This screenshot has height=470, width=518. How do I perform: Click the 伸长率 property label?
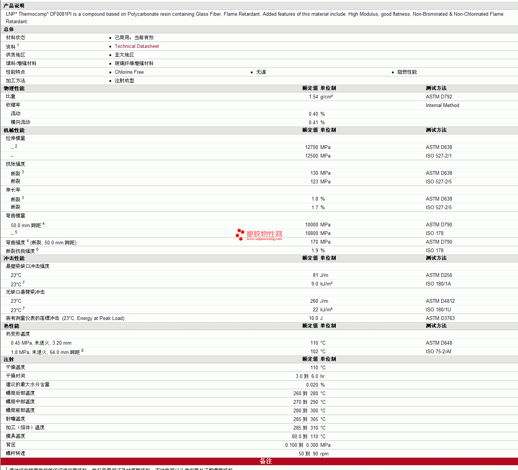tap(13, 190)
